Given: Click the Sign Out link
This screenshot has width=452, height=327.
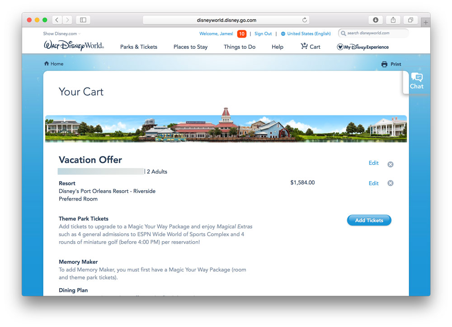Looking at the screenshot, I should (263, 34).
